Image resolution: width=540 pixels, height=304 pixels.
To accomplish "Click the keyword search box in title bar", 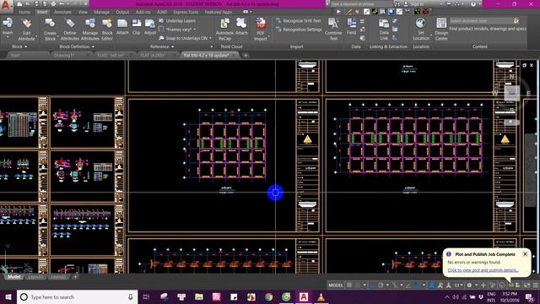I will [x=361, y=4].
